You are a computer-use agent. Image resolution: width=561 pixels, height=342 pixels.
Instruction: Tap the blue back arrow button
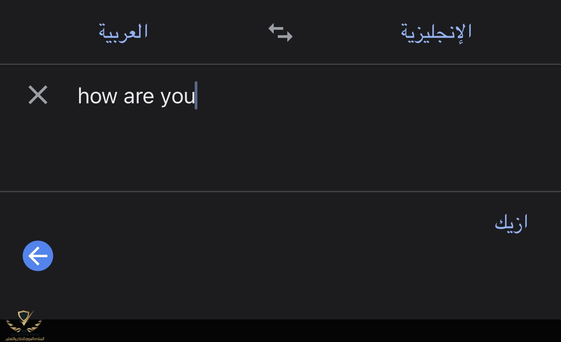pos(38,256)
